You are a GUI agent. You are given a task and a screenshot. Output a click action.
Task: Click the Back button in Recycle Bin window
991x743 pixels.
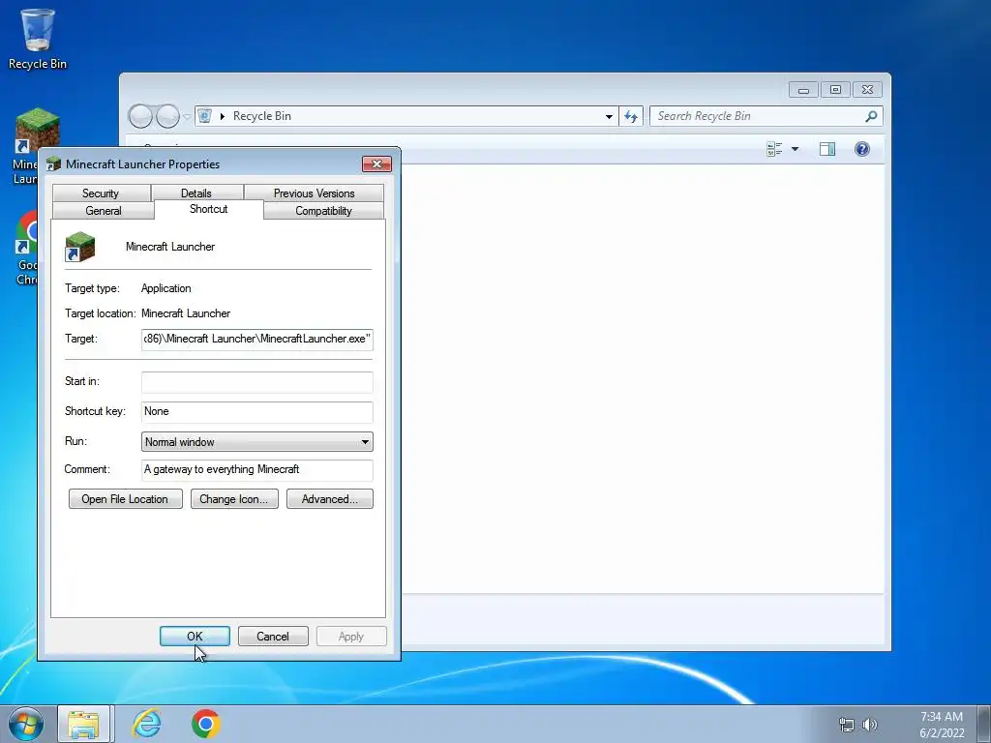coord(140,116)
